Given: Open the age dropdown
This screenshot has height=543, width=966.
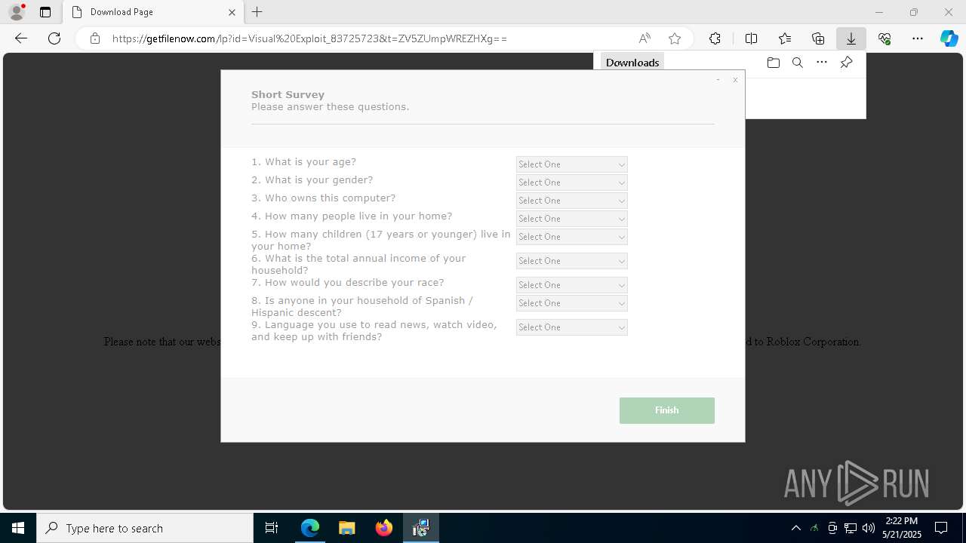Looking at the screenshot, I should tap(571, 164).
